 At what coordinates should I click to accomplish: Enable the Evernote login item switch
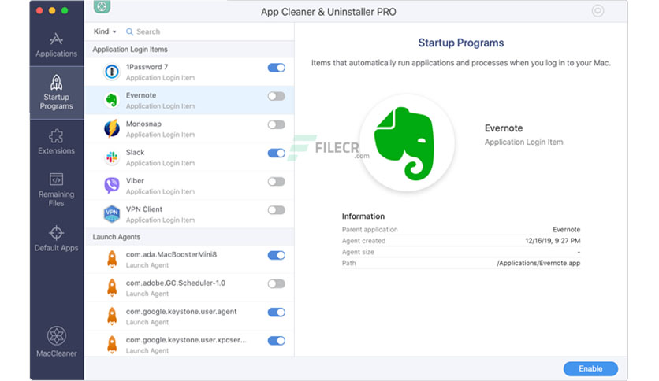point(276,97)
